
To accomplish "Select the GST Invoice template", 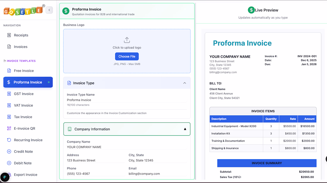I will [23, 94].
